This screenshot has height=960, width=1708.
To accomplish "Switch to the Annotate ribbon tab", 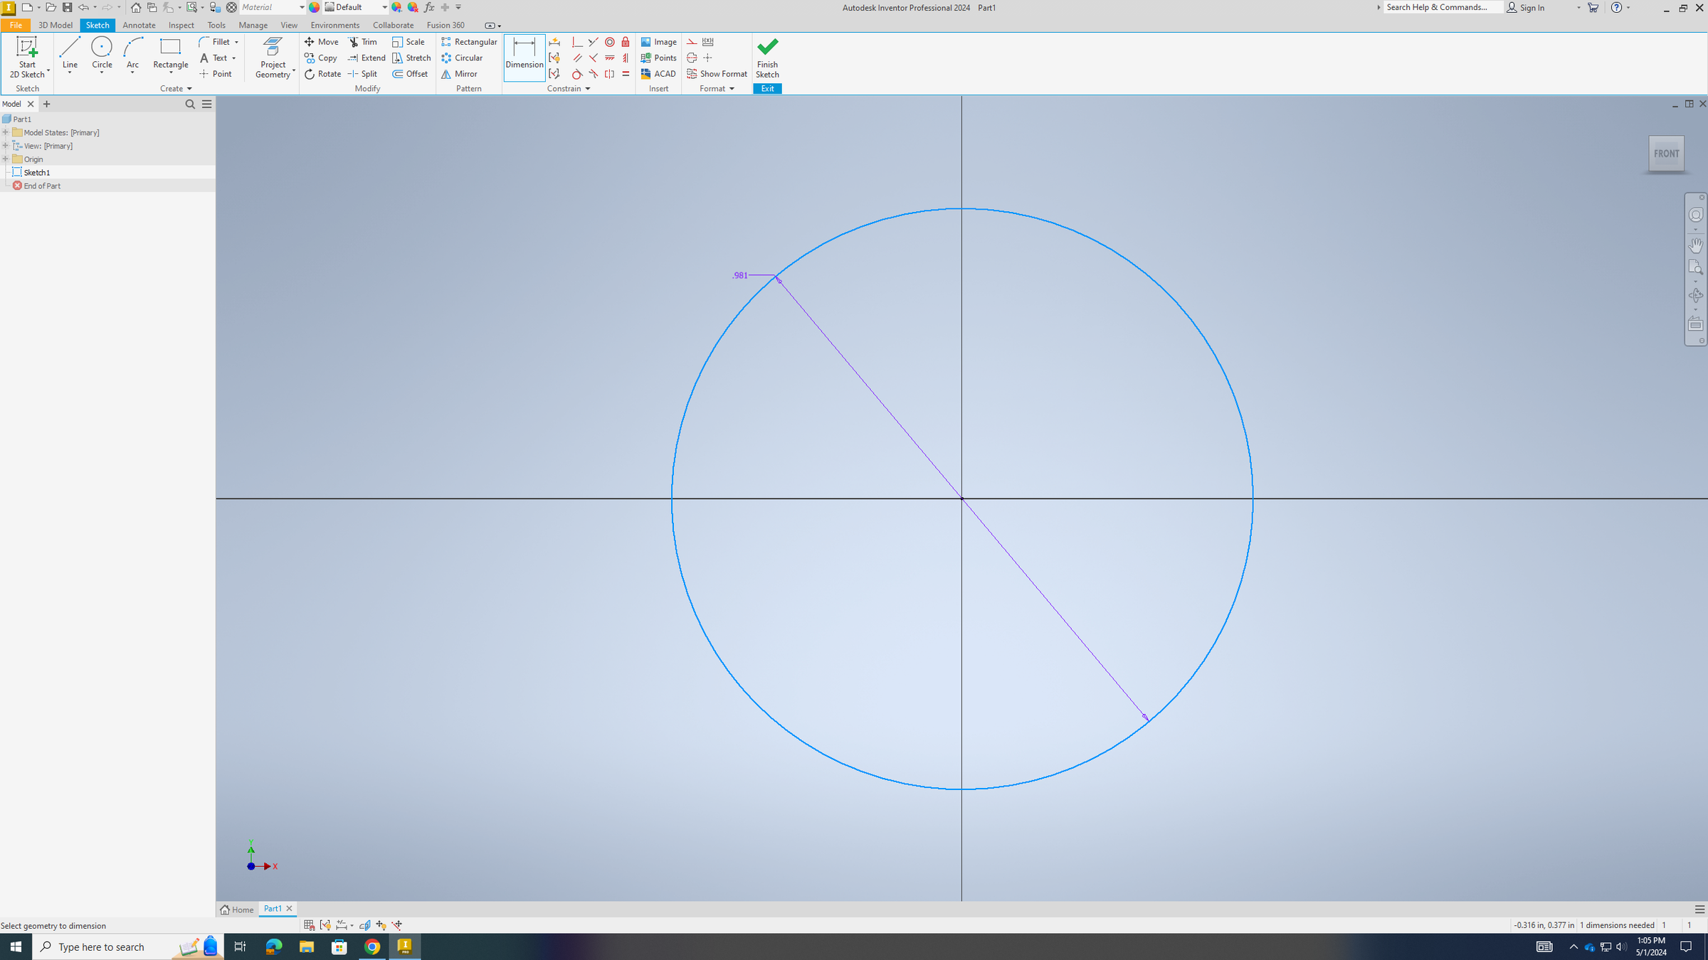I will point(139,25).
